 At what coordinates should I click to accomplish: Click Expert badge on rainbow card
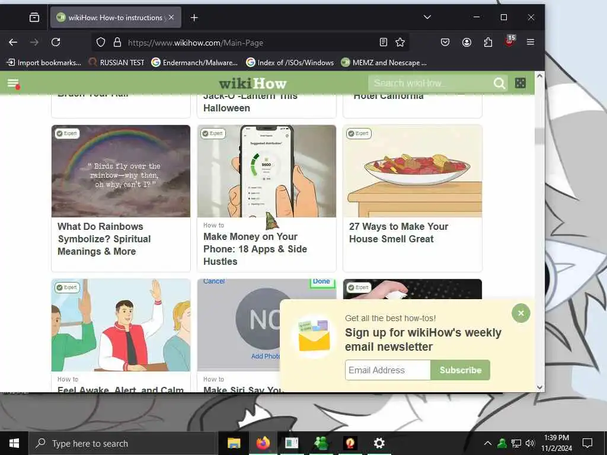tap(67, 133)
